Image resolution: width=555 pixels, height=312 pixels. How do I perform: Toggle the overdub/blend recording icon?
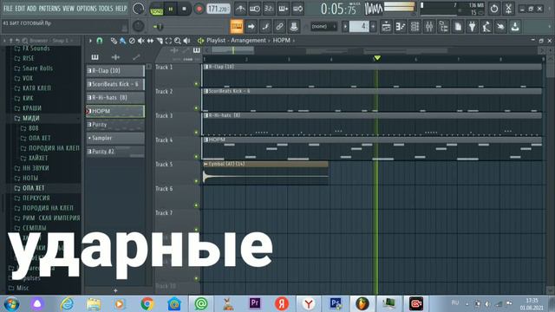[284, 9]
